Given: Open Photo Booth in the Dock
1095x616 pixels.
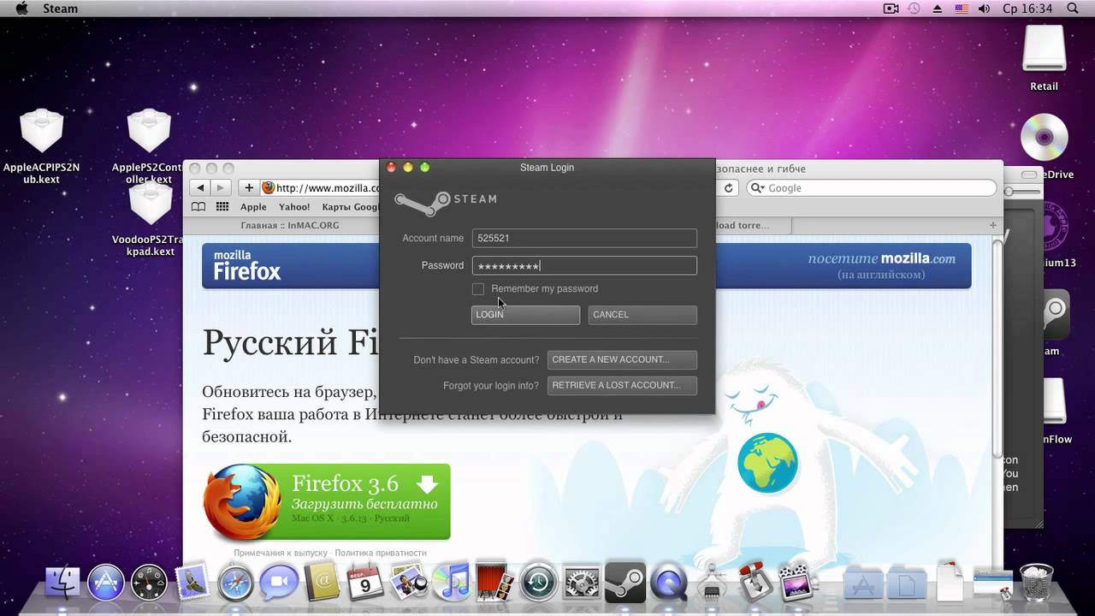Looking at the screenshot, I should point(494,583).
